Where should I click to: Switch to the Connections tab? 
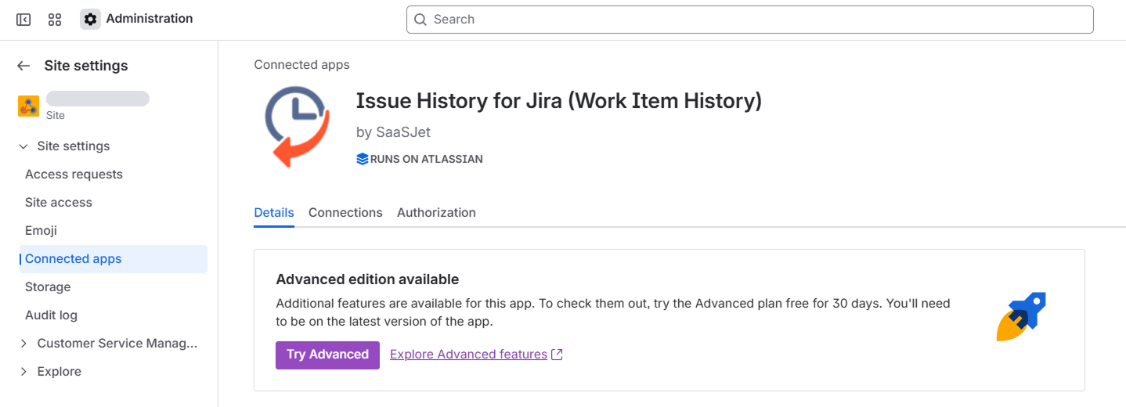pos(345,213)
